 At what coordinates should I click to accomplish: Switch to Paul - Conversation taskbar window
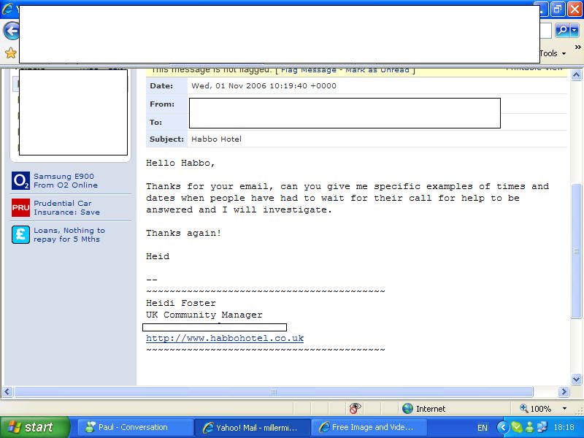click(131, 428)
